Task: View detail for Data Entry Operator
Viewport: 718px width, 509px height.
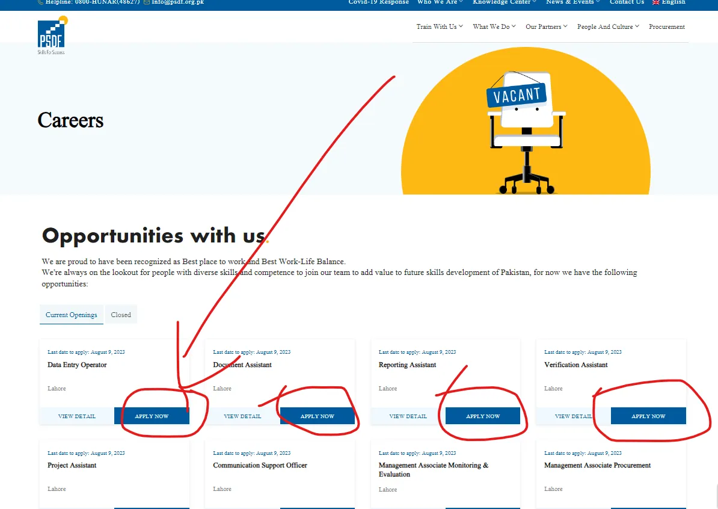Action: click(x=77, y=416)
